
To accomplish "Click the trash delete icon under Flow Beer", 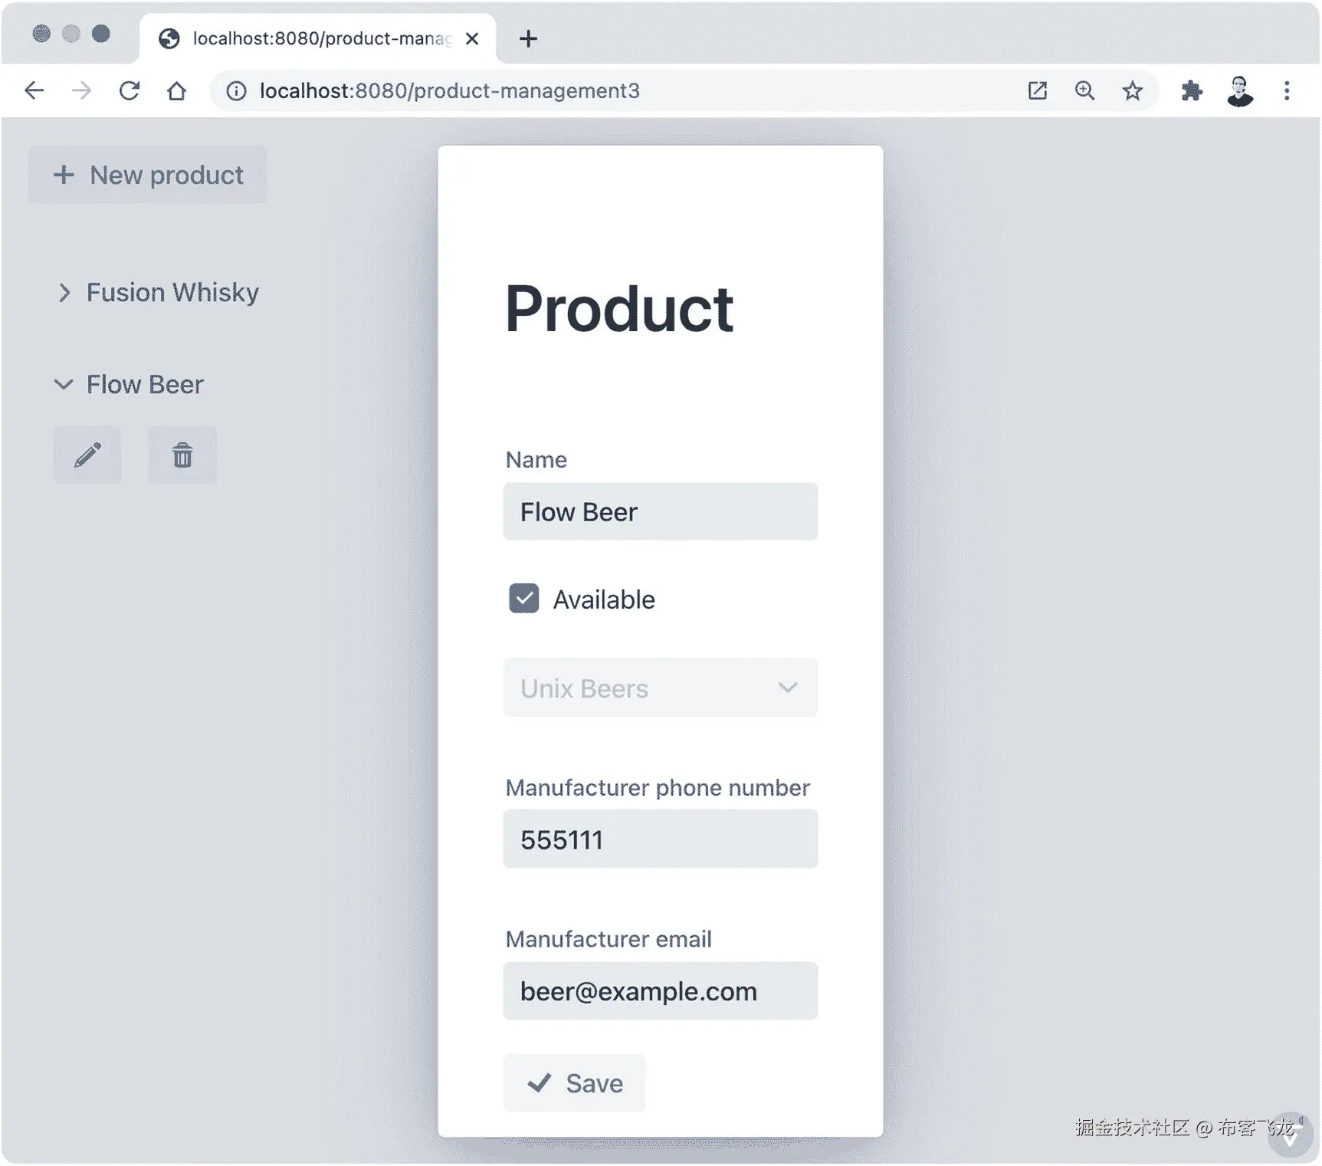I will (x=182, y=455).
